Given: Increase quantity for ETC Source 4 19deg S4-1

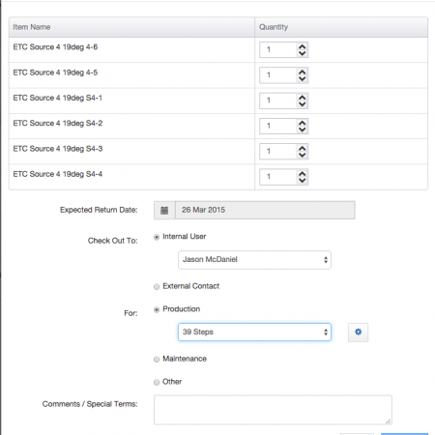Looking at the screenshot, I should [302, 98].
